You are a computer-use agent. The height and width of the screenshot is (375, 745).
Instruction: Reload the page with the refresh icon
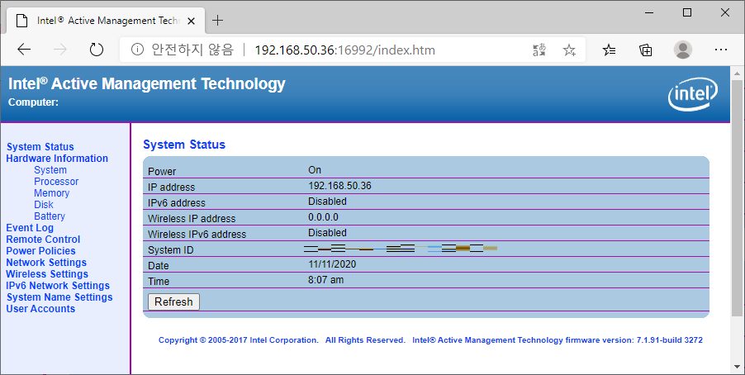point(97,50)
